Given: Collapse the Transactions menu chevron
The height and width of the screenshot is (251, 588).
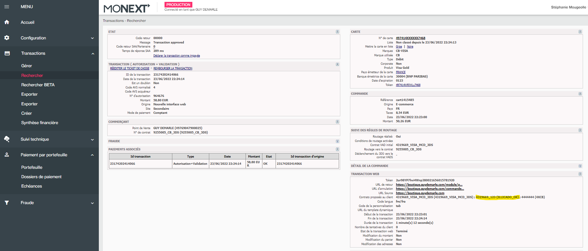Looking at the screenshot, I should coord(93,54).
